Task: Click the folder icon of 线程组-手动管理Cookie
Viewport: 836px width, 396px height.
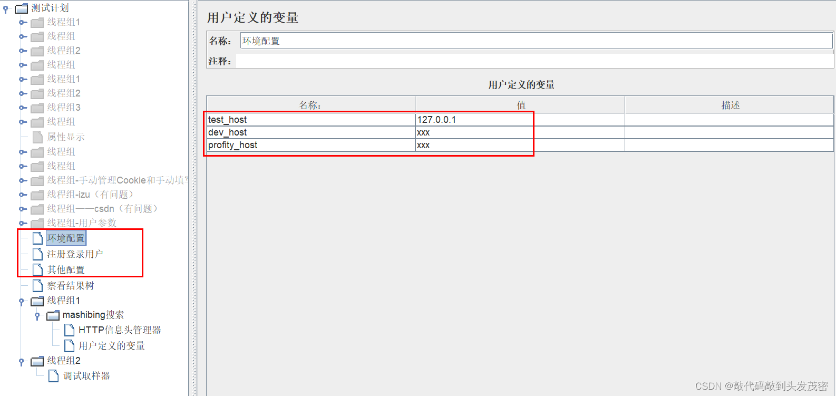Action: tap(37, 181)
